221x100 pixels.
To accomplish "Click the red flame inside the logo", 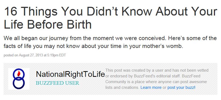I will 19,73.
